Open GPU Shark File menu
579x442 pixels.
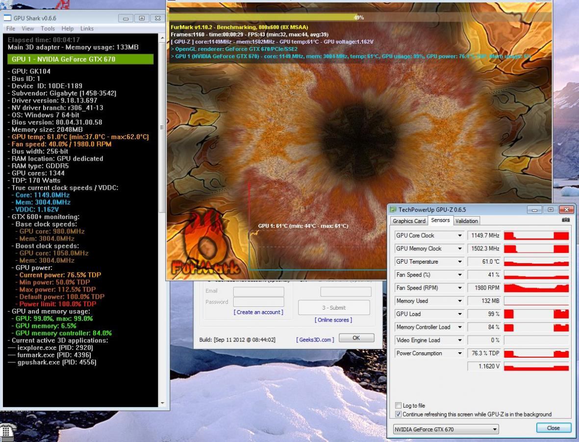click(11, 28)
